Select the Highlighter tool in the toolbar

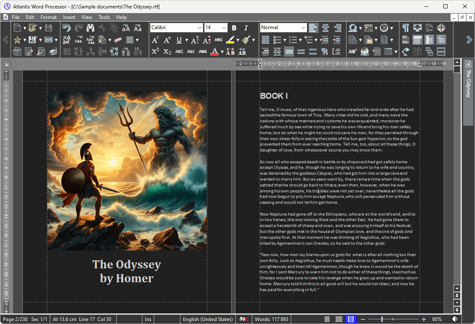(230, 40)
